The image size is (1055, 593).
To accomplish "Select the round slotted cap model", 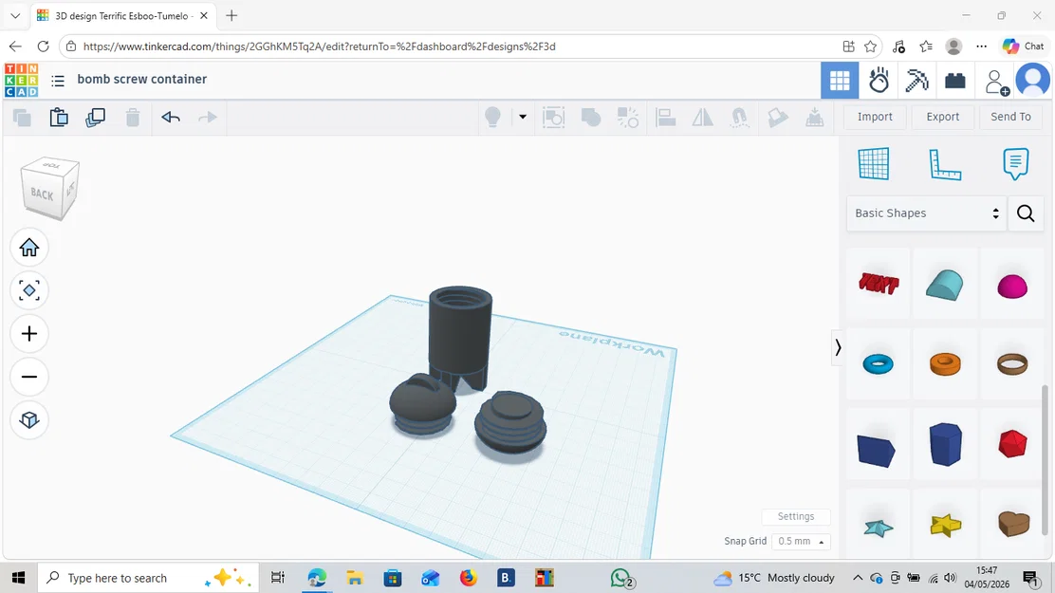I will (422, 405).
